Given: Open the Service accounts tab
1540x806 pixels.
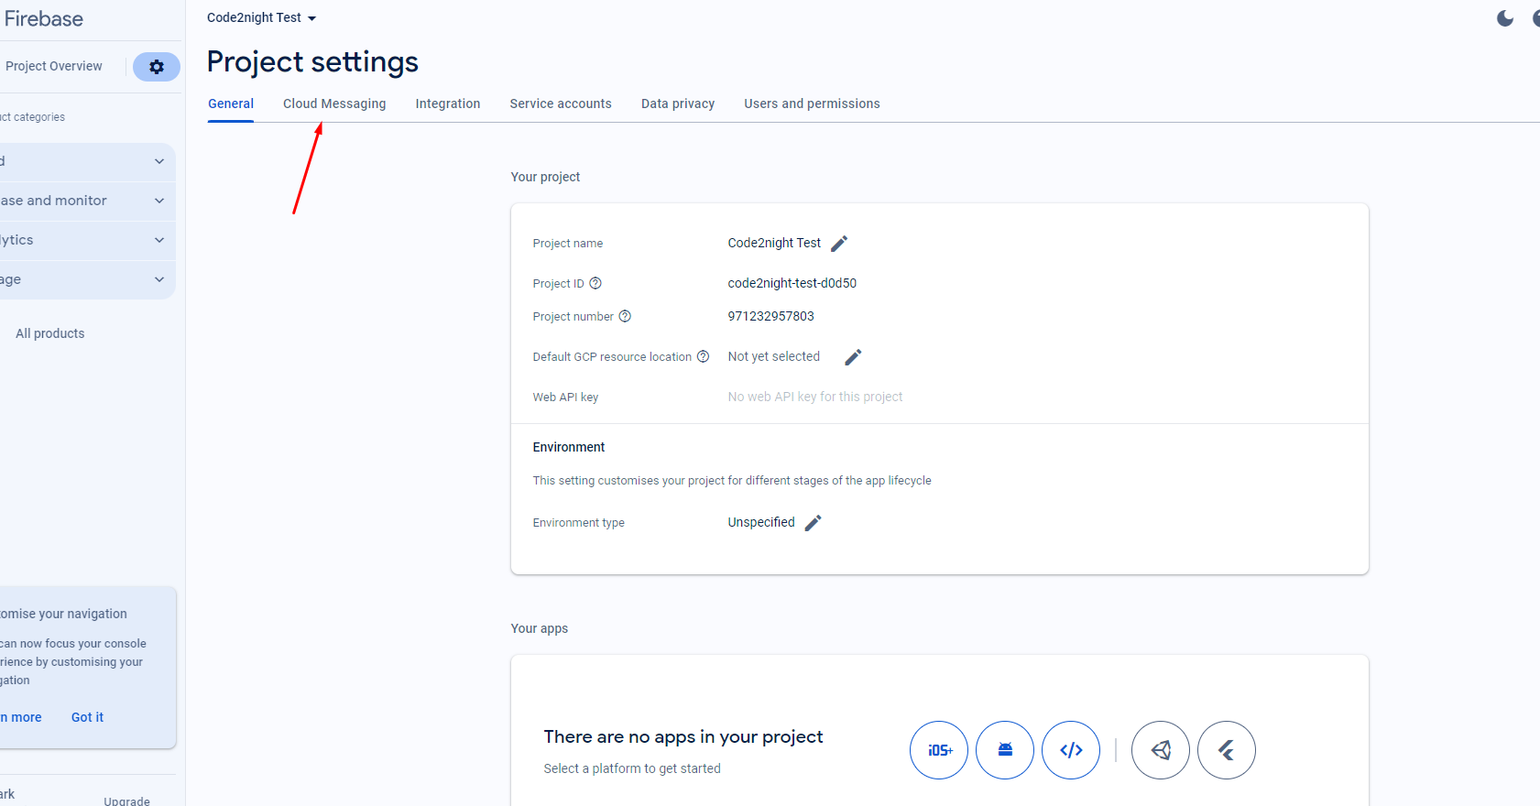Looking at the screenshot, I should (x=561, y=103).
